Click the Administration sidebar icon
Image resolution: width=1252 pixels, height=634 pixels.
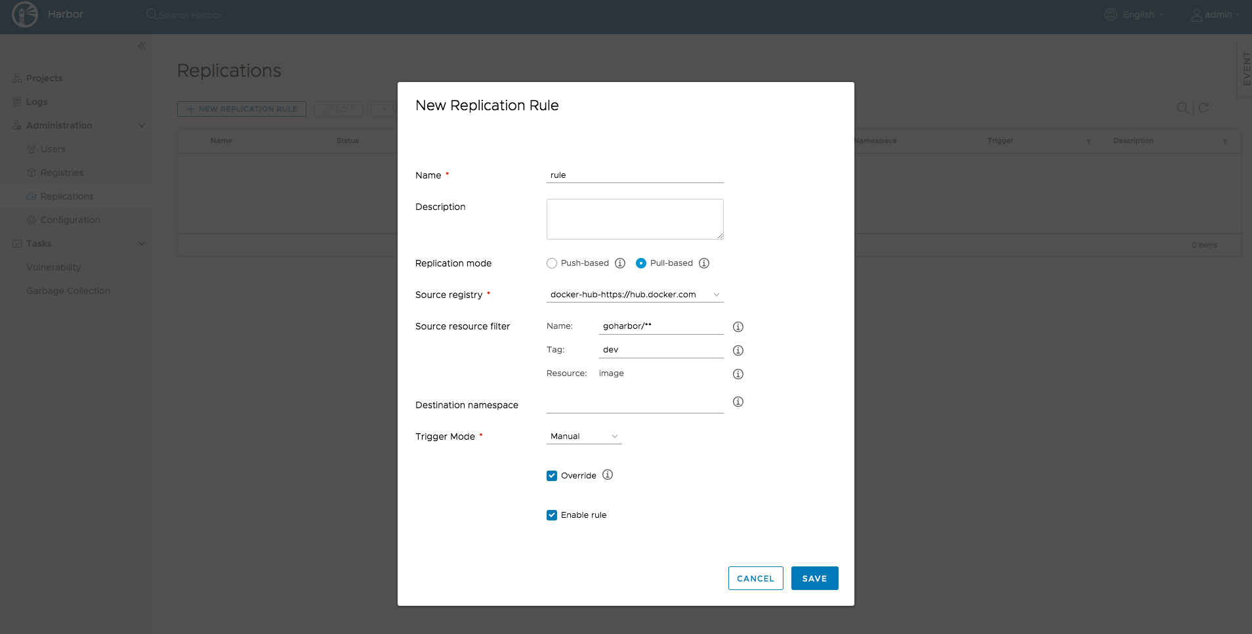click(x=17, y=125)
